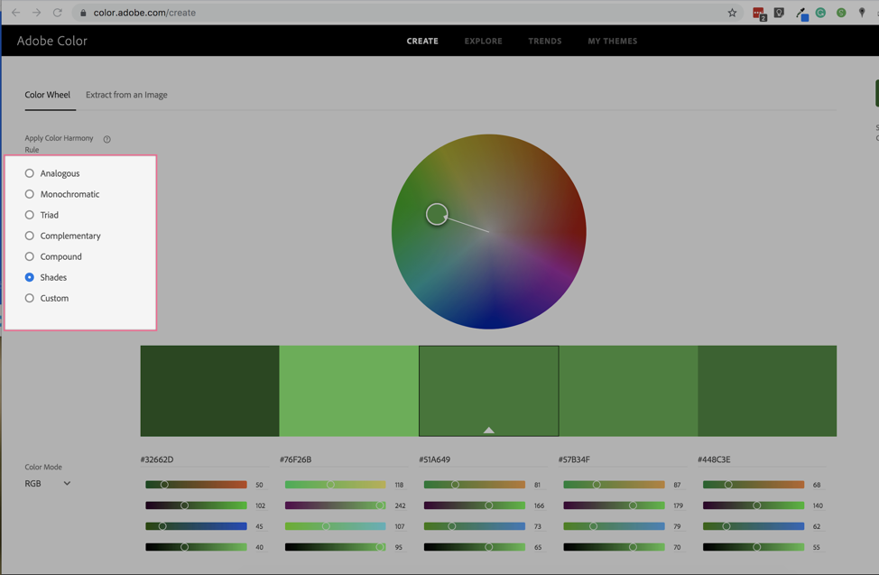Select the light green #76F26B swatch
The width and height of the screenshot is (879, 575).
tap(348, 391)
